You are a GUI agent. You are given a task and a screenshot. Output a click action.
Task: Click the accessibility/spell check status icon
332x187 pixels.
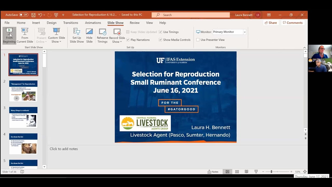(x=22, y=172)
